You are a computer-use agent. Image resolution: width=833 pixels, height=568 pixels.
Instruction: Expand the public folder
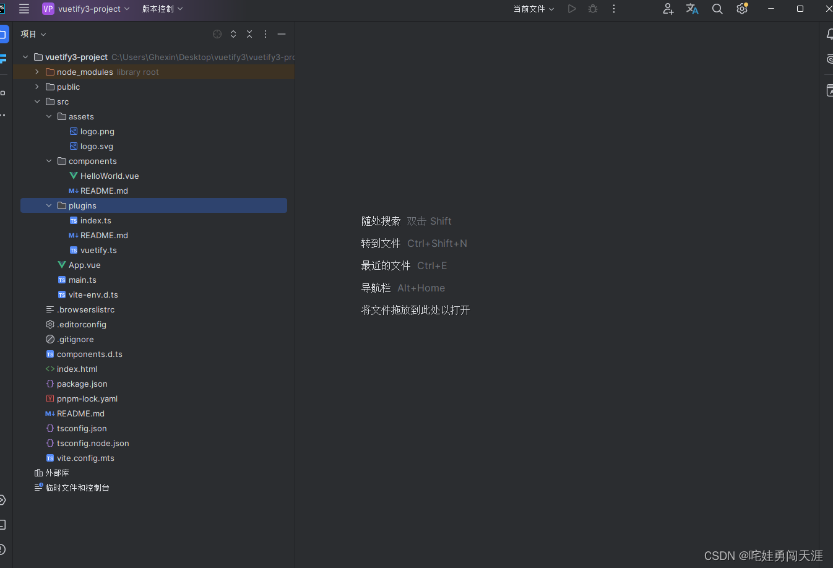[x=37, y=87]
